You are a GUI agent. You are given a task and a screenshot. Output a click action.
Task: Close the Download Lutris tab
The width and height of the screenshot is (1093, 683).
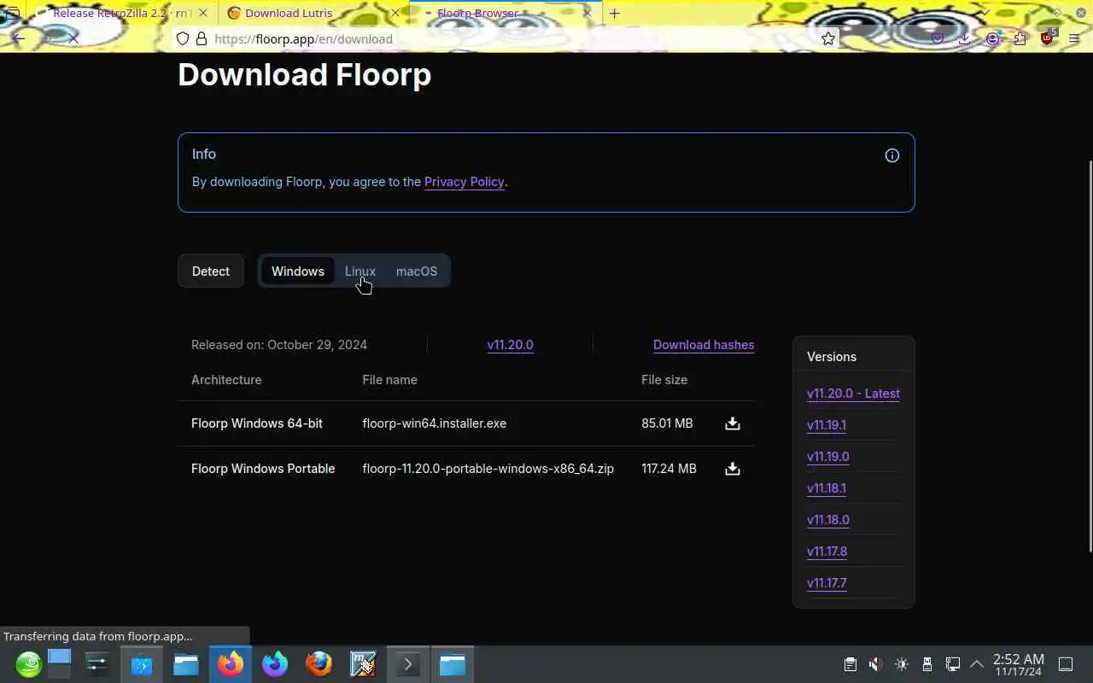[395, 13]
